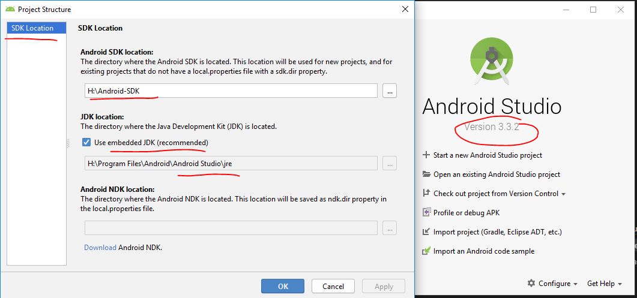Import an Android code sample
This screenshot has width=637, height=298.
(x=484, y=251)
